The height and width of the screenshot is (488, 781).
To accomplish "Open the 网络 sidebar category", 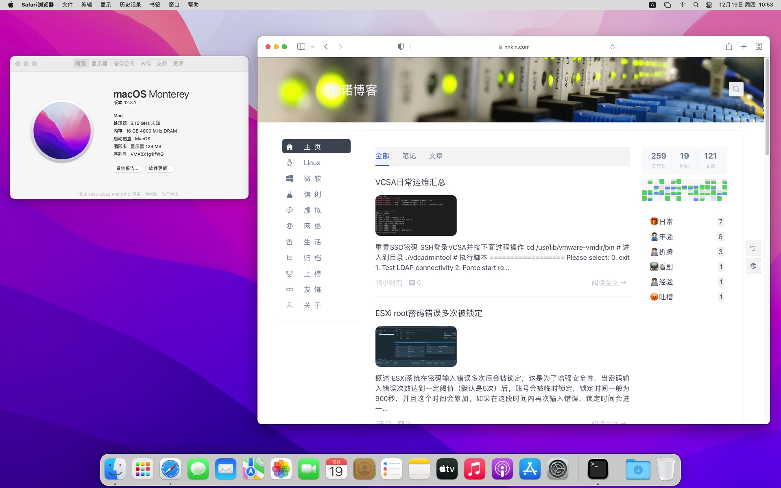I will pos(312,226).
